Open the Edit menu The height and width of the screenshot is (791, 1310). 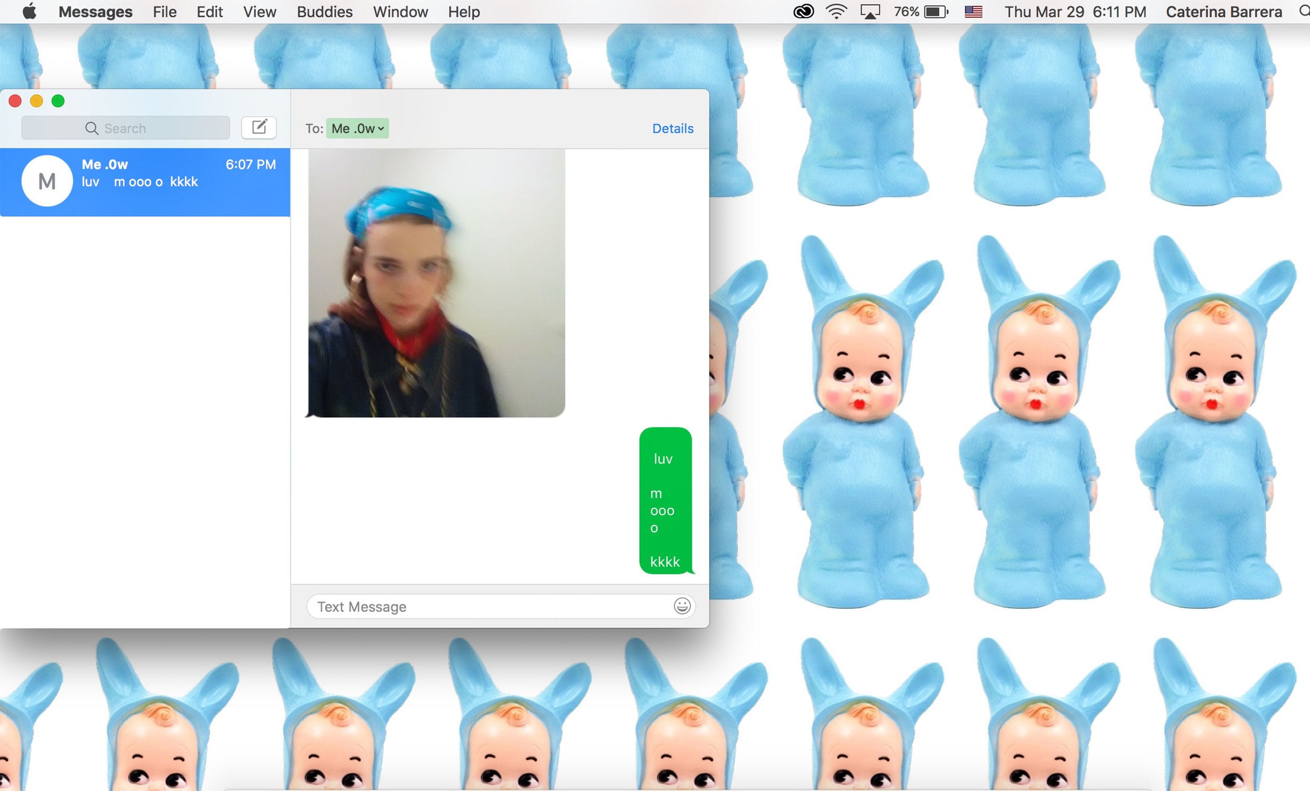coord(210,12)
